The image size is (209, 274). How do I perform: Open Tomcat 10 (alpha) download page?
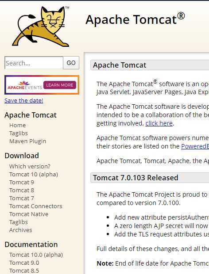tap(34, 175)
